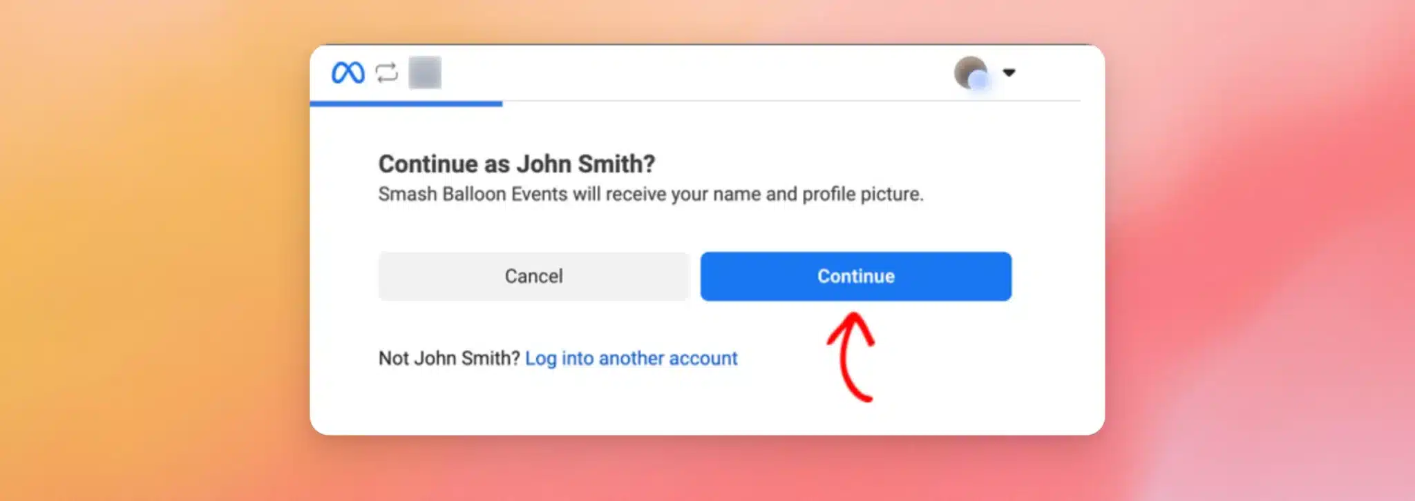Open the John Smith profile avatar
Screen dimensions: 1415x501
(971, 72)
